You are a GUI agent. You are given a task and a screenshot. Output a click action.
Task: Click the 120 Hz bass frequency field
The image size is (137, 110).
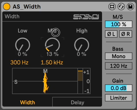click(x=119, y=66)
